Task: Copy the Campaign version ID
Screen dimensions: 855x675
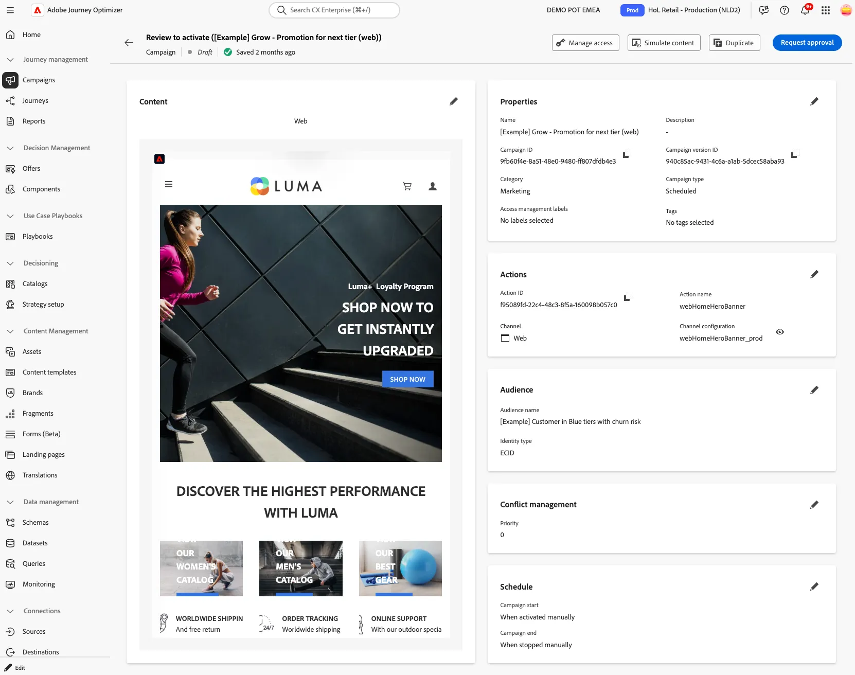Action: 795,154
